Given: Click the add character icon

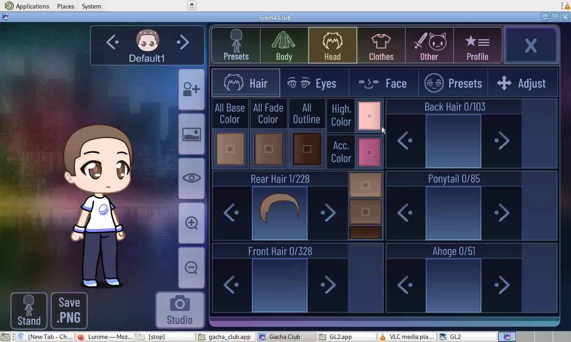Looking at the screenshot, I should [191, 90].
